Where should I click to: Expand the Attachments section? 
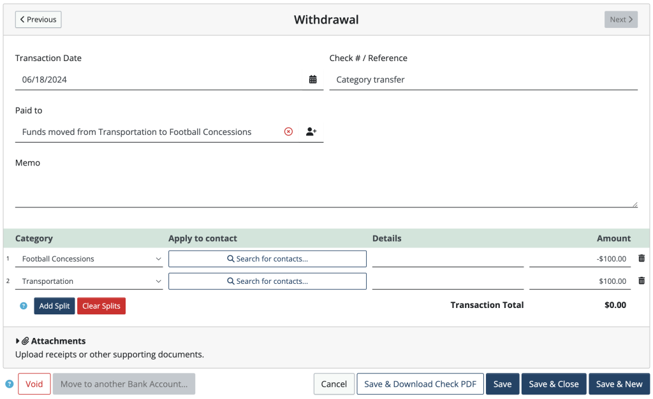[x=51, y=341]
